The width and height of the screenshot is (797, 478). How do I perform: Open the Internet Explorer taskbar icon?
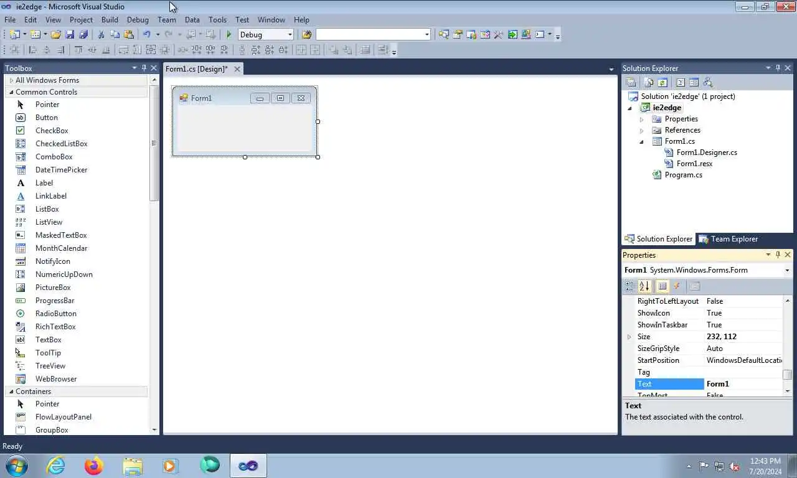[56, 465]
